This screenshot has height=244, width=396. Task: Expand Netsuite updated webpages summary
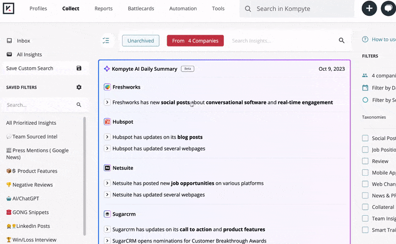coord(107,195)
